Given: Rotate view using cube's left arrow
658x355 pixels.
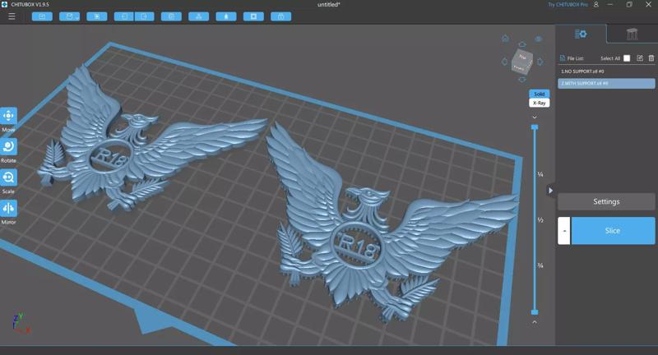Looking at the screenshot, I should tap(505, 62).
